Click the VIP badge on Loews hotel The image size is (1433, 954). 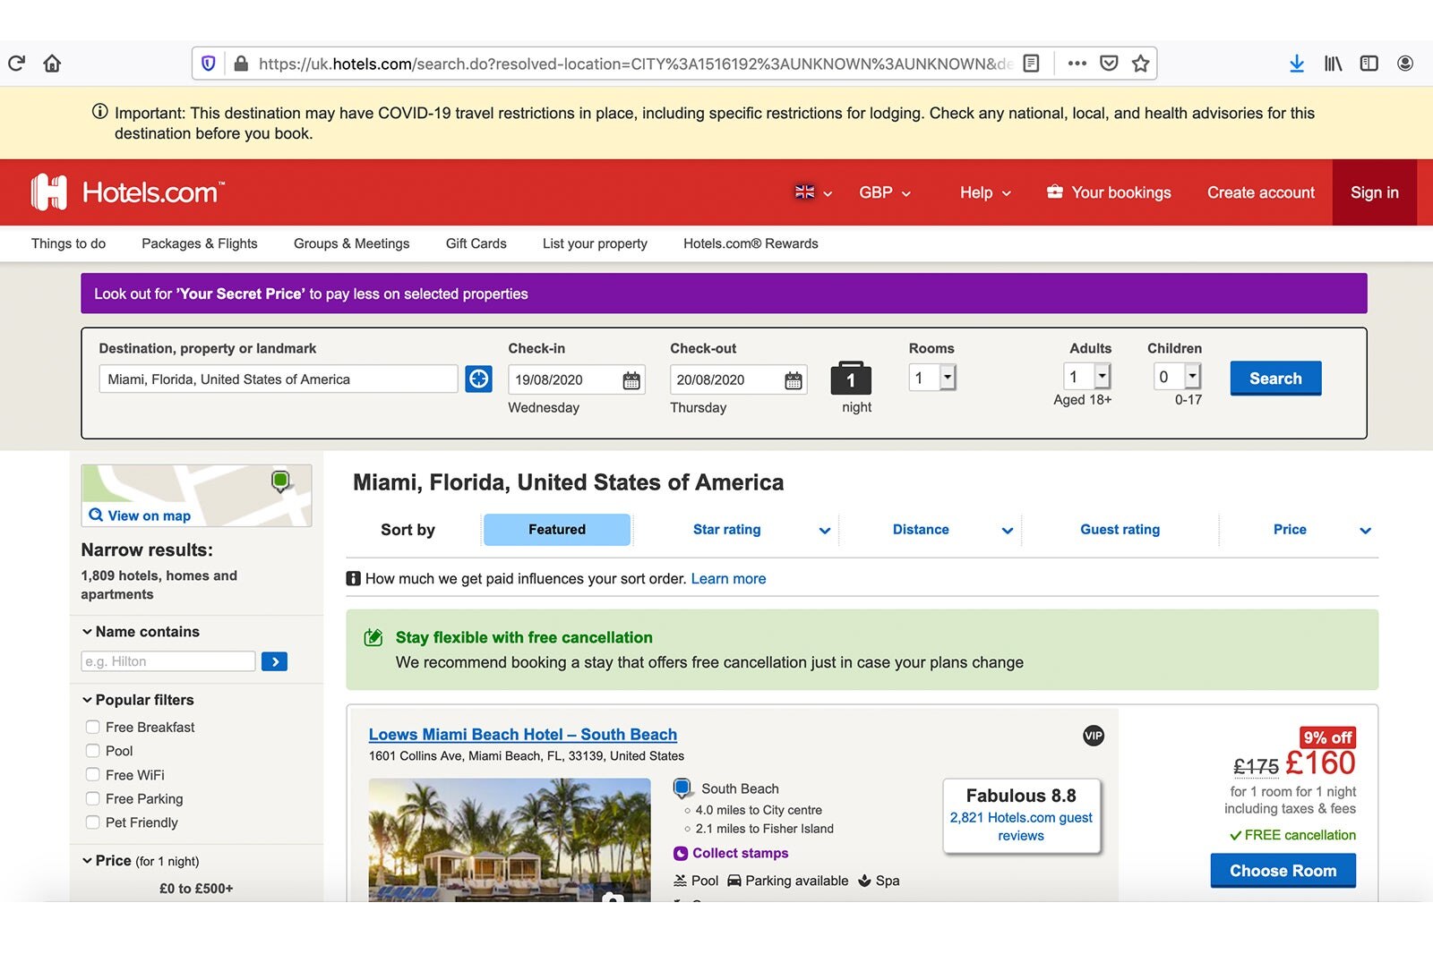pos(1094,736)
